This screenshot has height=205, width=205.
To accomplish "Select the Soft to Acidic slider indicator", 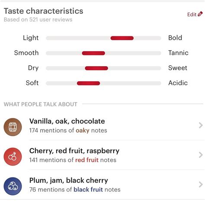I will click(88, 83).
